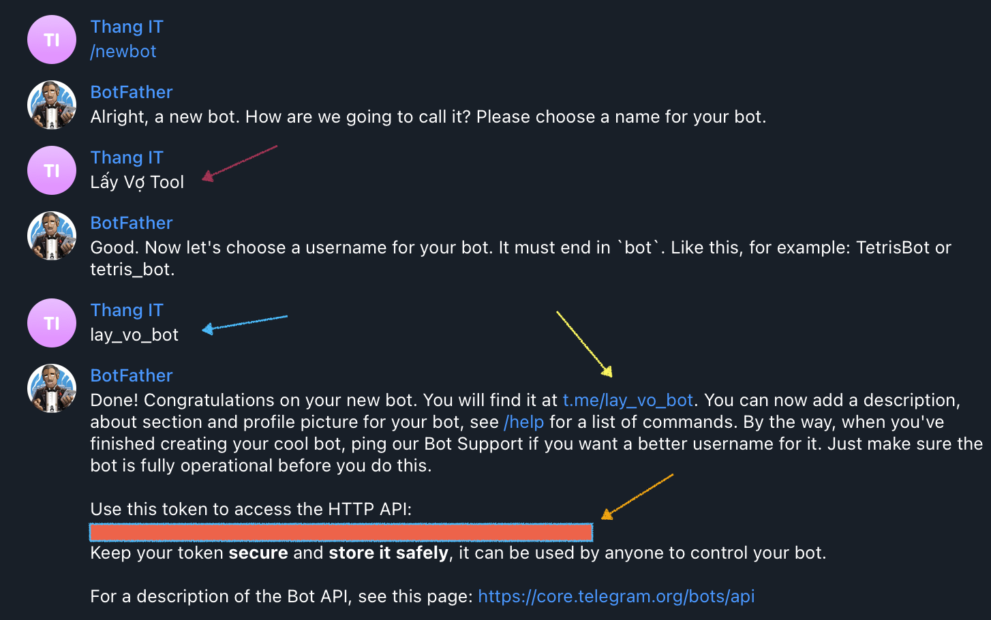Viewport: 991px width, 620px height.
Task: Click Thang IT's avatar beside the lay_vo_bot reply
Action: click(51, 322)
